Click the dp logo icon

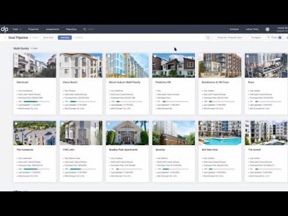pyautogui.click(x=4, y=29)
